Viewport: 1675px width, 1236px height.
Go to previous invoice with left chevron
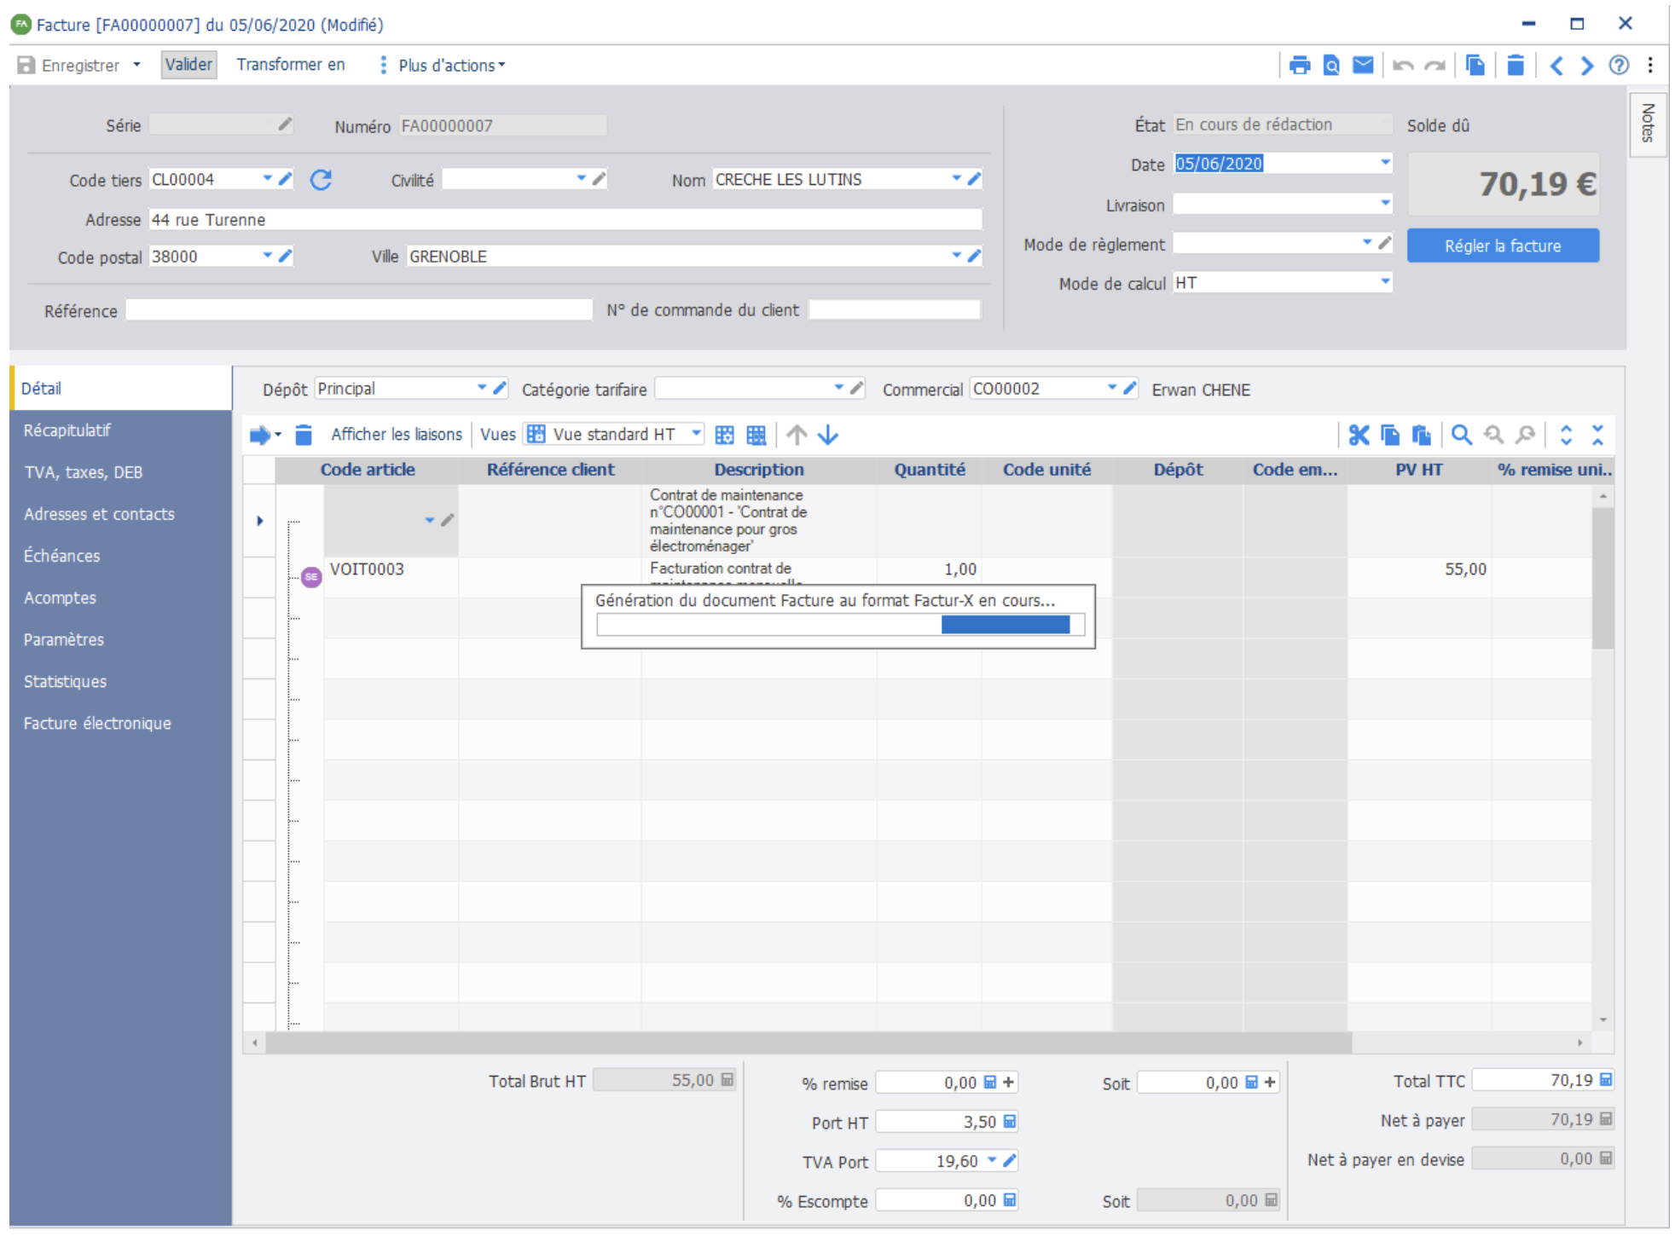click(1556, 66)
